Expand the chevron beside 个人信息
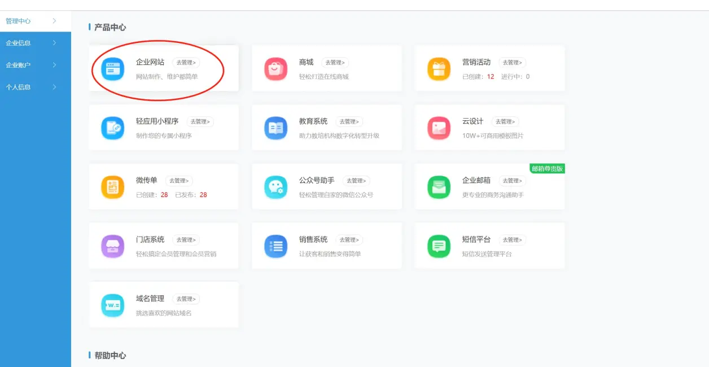The image size is (709, 367). 54,87
